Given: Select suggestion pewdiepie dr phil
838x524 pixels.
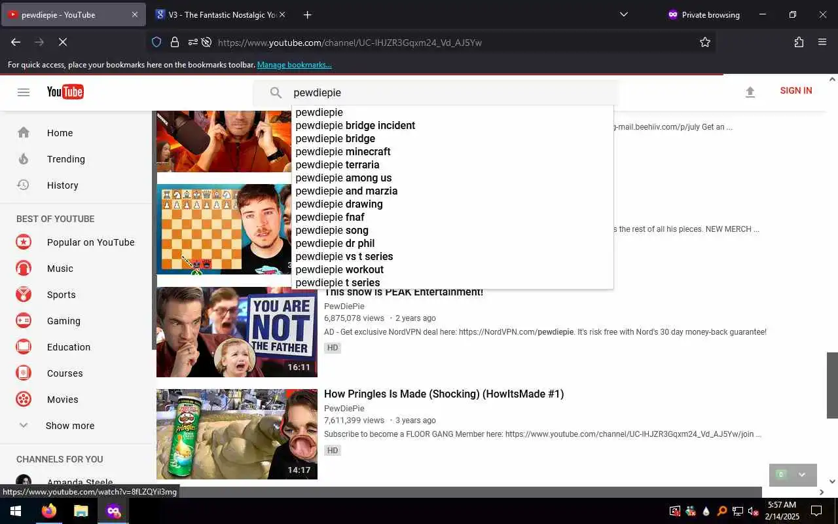Looking at the screenshot, I should point(452,244).
